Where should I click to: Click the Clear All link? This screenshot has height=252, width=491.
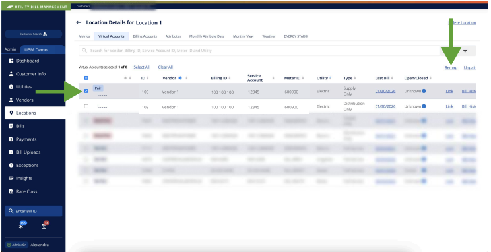166,67
